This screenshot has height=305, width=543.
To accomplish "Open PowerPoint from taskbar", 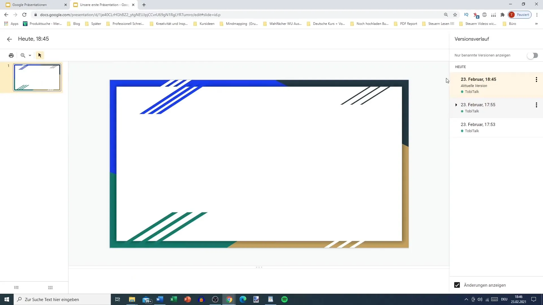I will [x=188, y=299].
